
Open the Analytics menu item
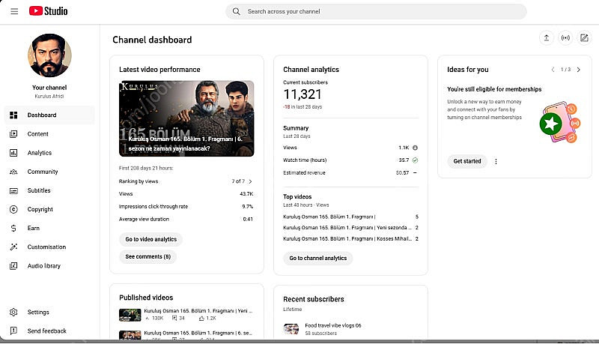[x=49, y=153]
